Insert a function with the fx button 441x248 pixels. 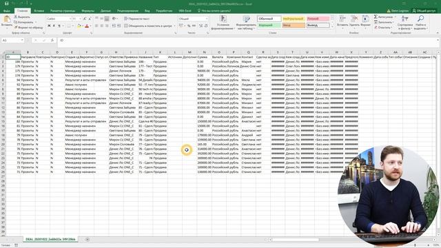click(x=52, y=40)
